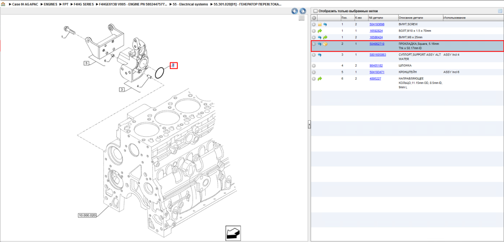Click the green arrow on НАПРАВЛЯЮЩЕЕ КОЛЬЦО row
Screen dimensions: 504x242
320,78
